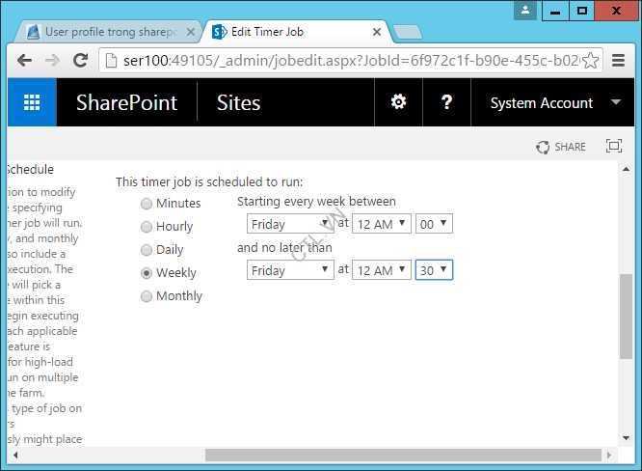Click the URL address bar
This screenshot has width=642, height=471.
[x=347, y=61]
